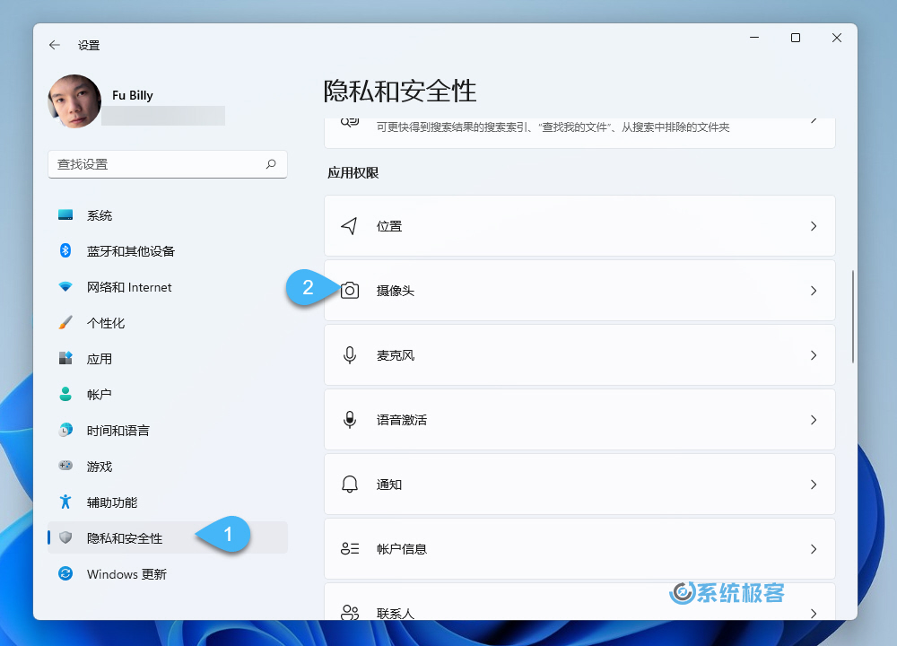The image size is (897, 646).
Task: Open 摄像头 permission settings
Action: click(x=579, y=291)
